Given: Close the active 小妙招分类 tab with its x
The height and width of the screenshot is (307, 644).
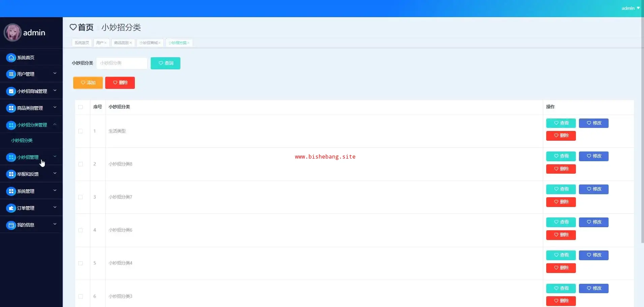Looking at the screenshot, I should click(x=188, y=43).
